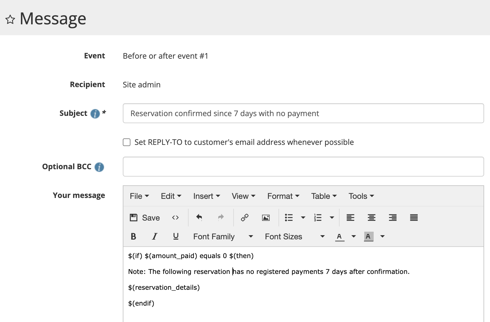Justify the message text
490x322 pixels.
(x=414, y=218)
